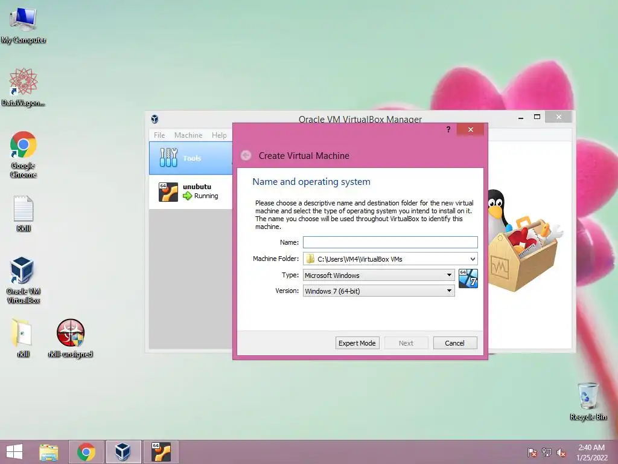Click the muted volume tray icon

pyautogui.click(x=561, y=453)
